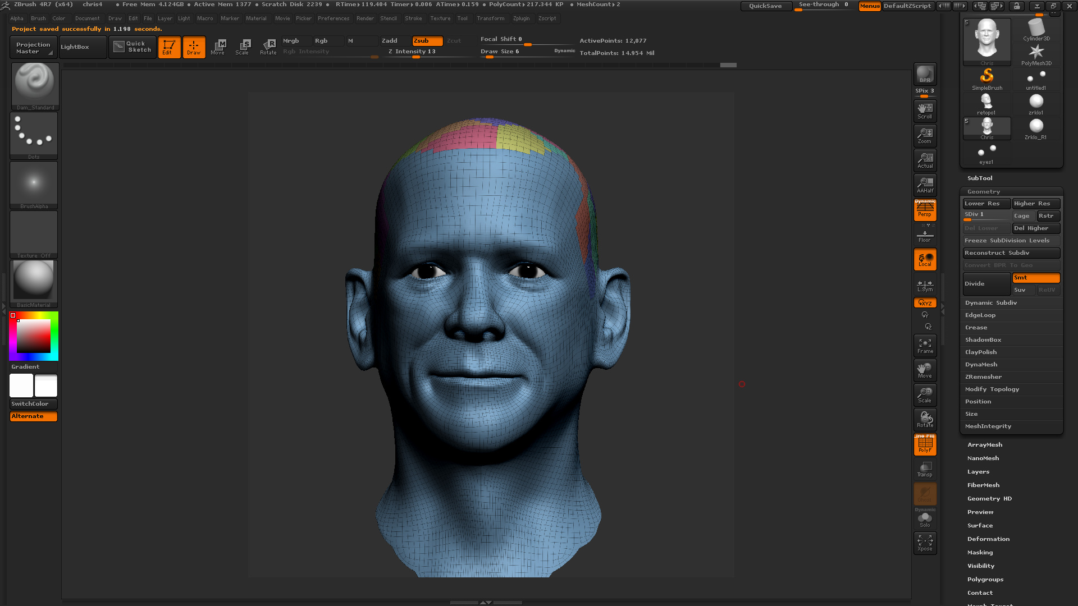
Task: Click the BPR render icon
Action: tap(925, 74)
